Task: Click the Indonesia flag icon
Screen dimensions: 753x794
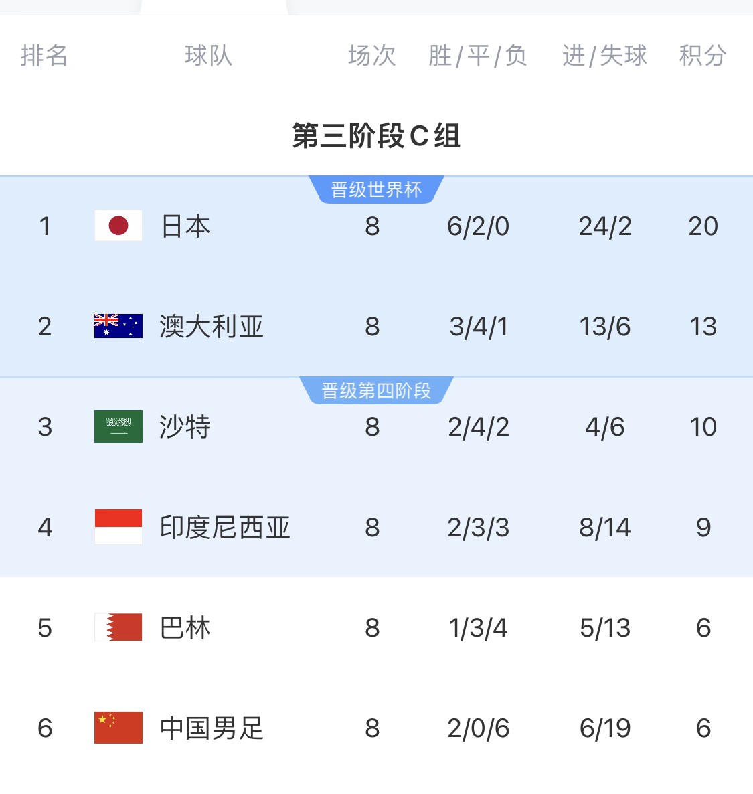Action: (118, 527)
